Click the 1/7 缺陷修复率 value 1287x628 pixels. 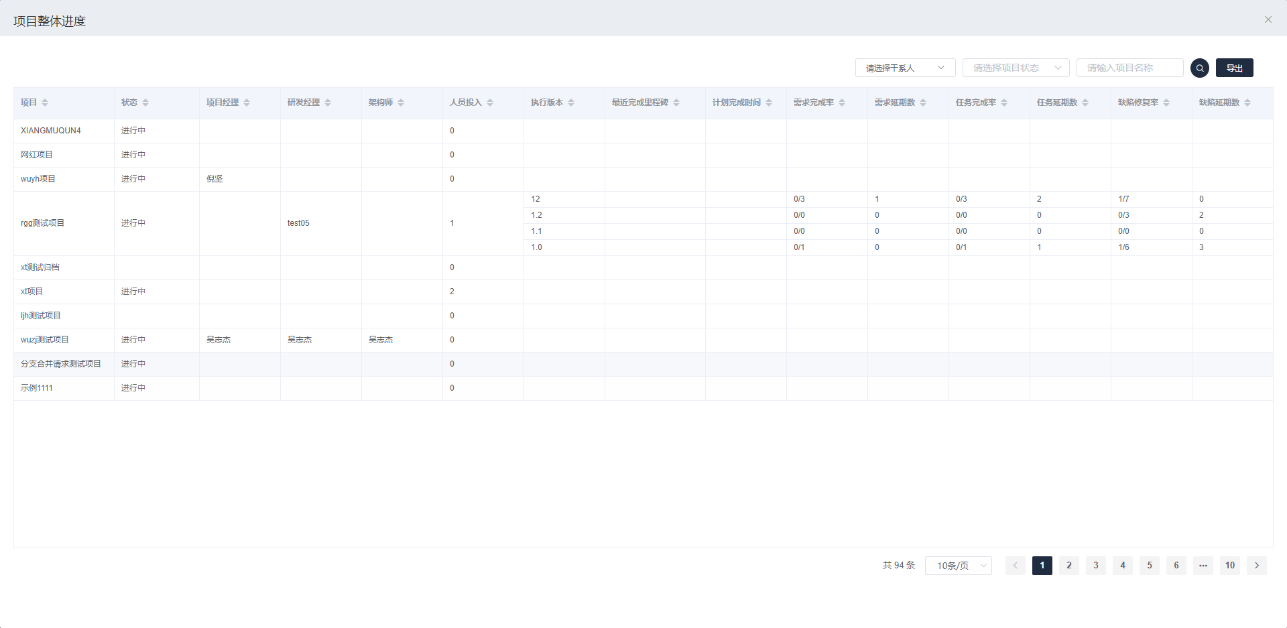click(1123, 199)
